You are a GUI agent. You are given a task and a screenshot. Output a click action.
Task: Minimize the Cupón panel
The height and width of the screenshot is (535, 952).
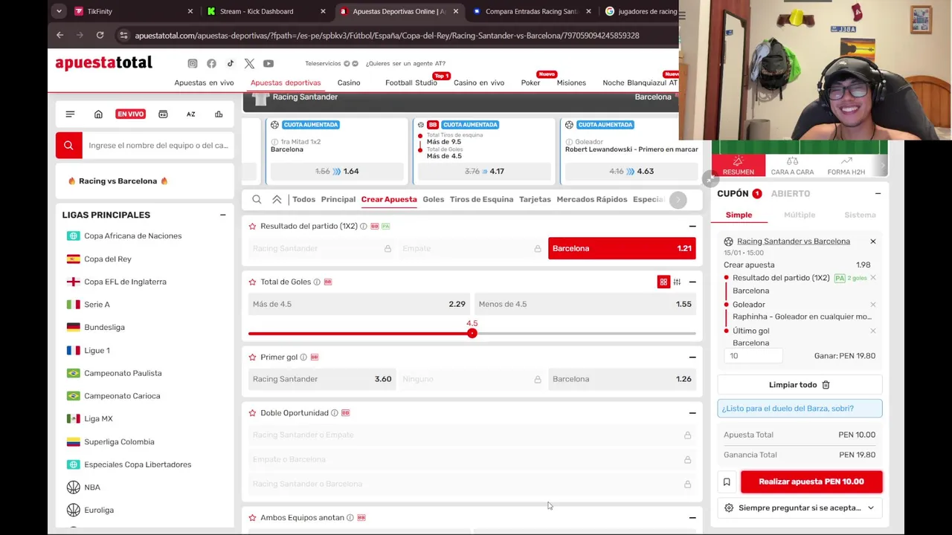tap(878, 193)
